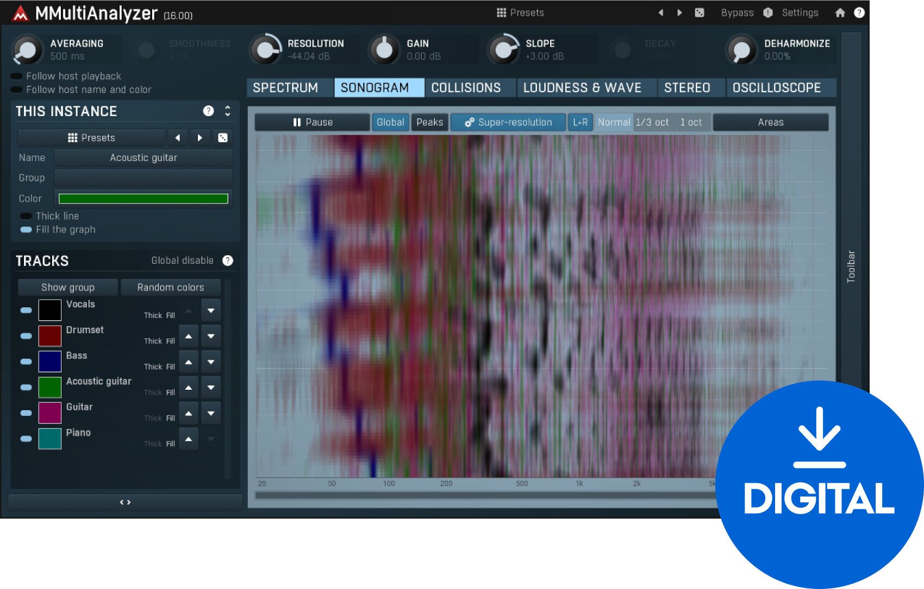Image resolution: width=924 pixels, height=589 pixels.
Task: Open the help question mark icon
Action: pos(859,12)
